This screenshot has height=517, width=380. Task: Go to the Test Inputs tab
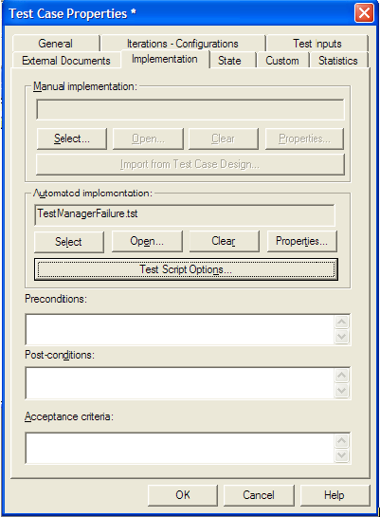[x=317, y=44]
